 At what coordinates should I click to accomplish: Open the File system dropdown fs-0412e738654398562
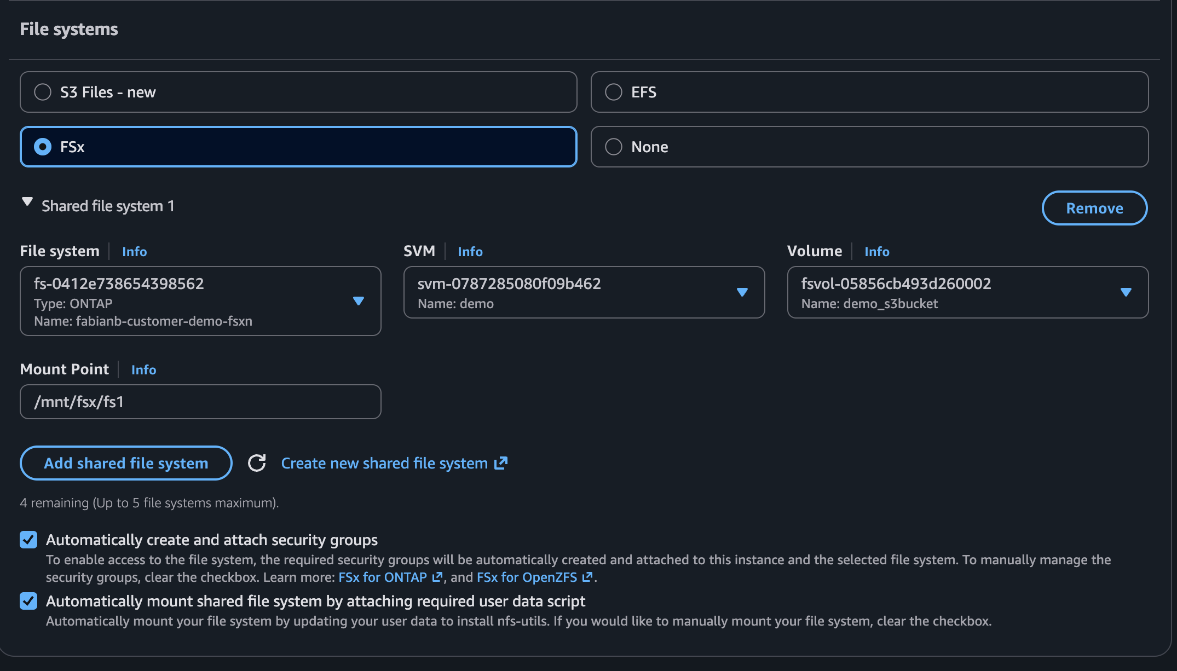coord(200,301)
